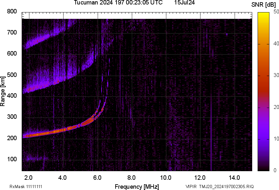Click the frequency tick label '6.0'

(97, 178)
